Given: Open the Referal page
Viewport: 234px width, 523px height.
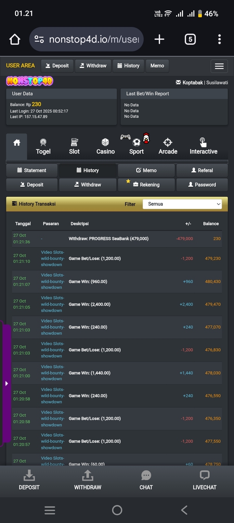Looking at the screenshot, I should click(202, 170).
